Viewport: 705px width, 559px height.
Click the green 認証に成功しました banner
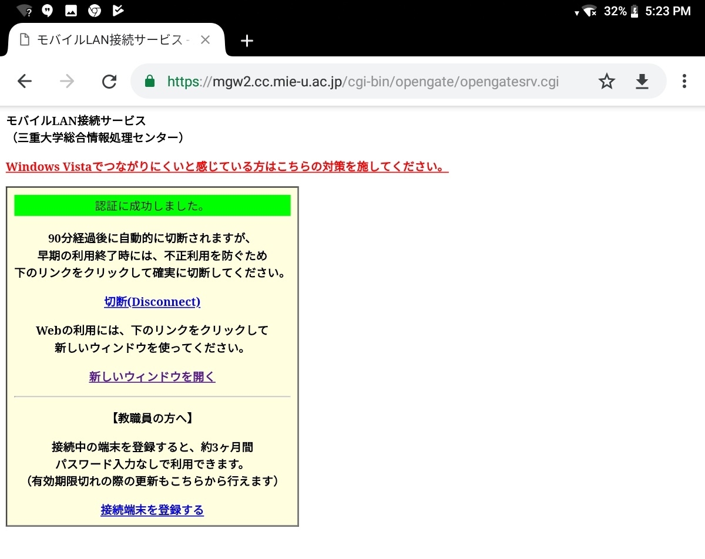(x=152, y=206)
